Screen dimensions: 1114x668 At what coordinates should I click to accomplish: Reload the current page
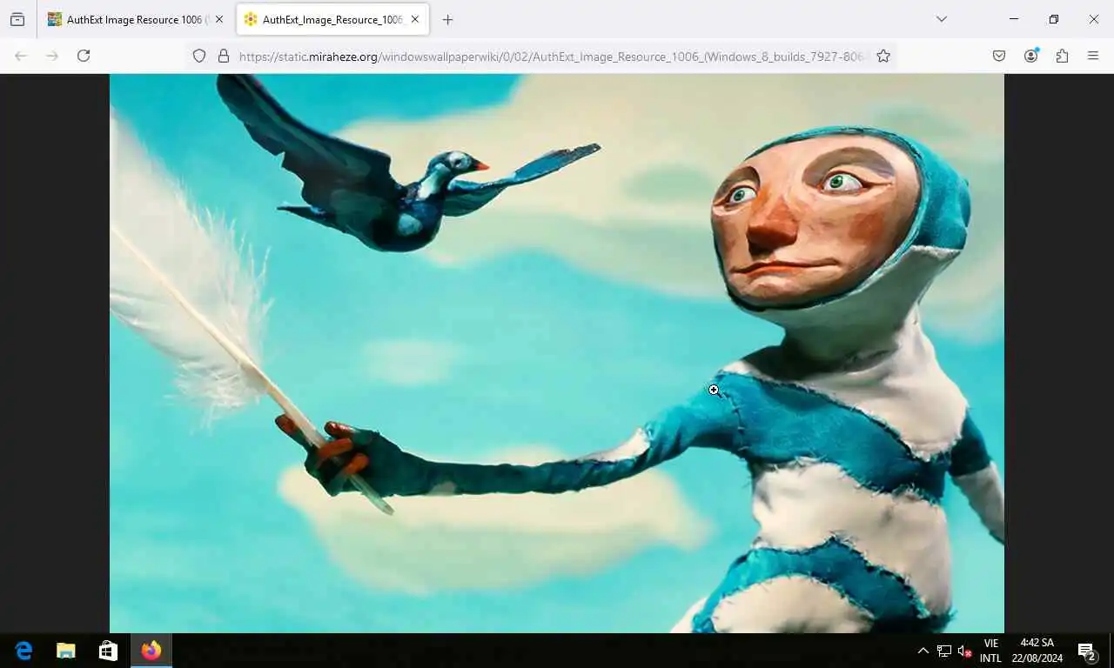click(x=84, y=56)
